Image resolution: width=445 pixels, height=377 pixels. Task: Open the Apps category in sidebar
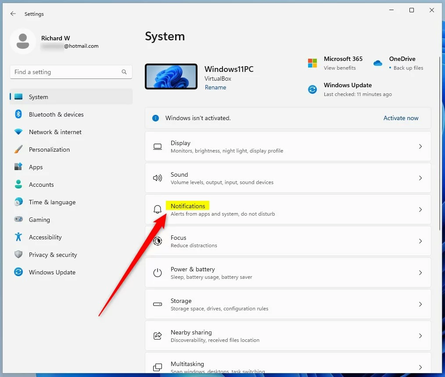[36, 167]
